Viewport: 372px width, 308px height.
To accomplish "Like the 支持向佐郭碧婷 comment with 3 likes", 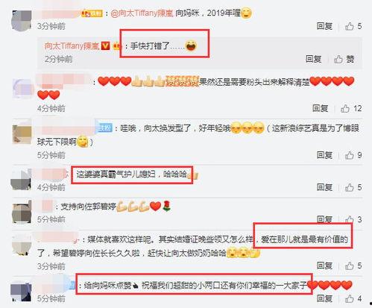I will (x=353, y=219).
